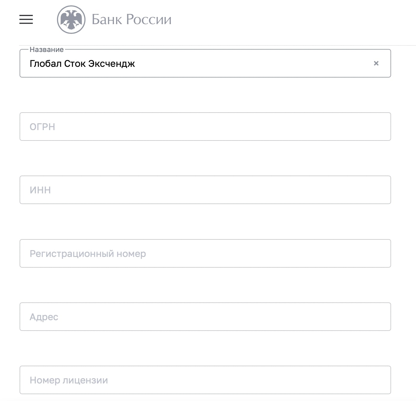Click into the Регистрационный номер field
Screen dimensions: 416x401
coord(205,253)
